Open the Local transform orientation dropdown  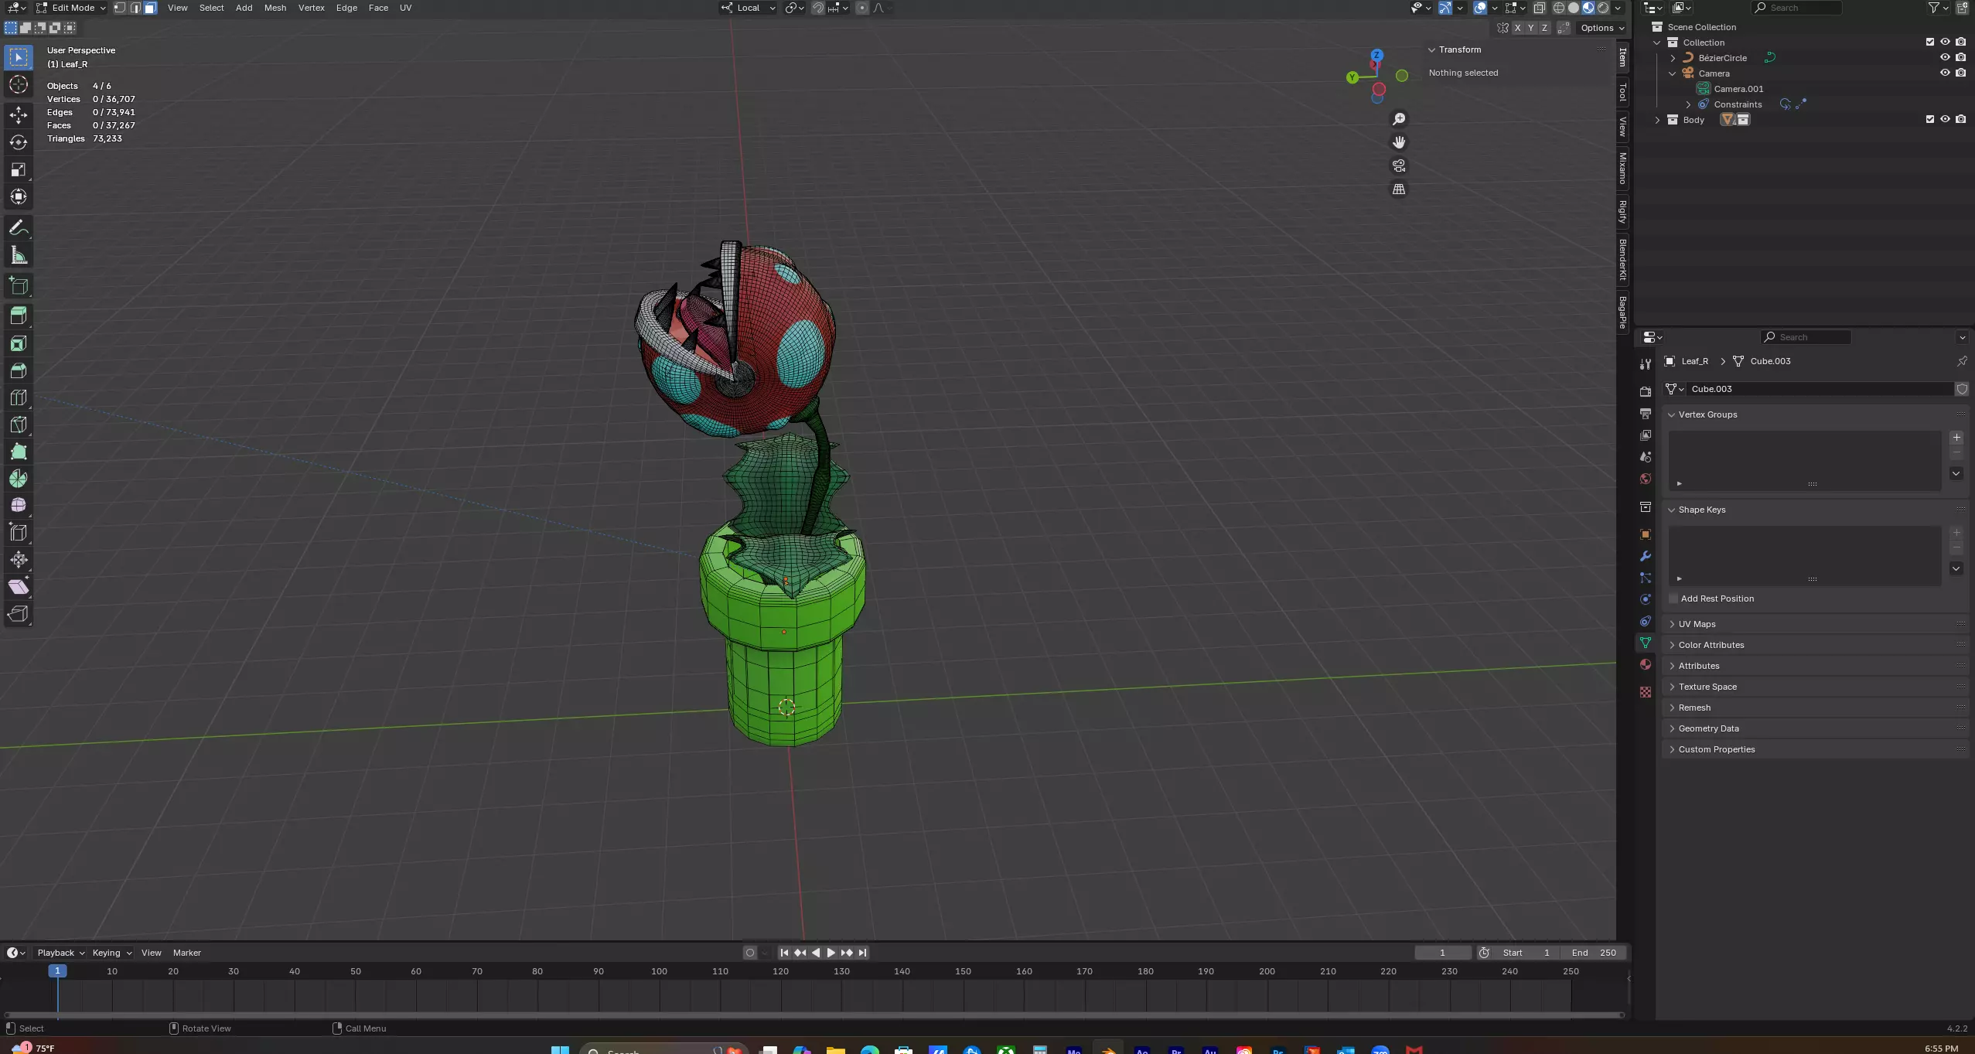click(x=748, y=8)
